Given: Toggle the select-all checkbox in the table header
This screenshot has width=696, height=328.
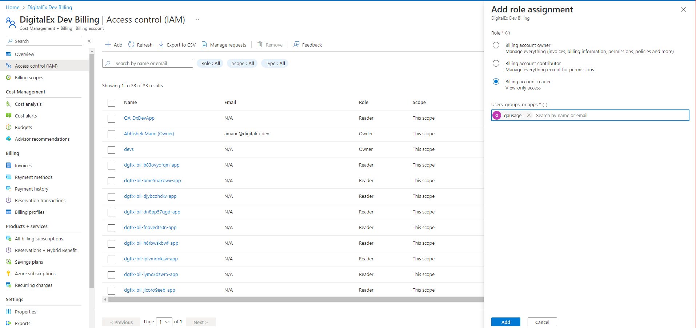Looking at the screenshot, I should [x=112, y=103].
